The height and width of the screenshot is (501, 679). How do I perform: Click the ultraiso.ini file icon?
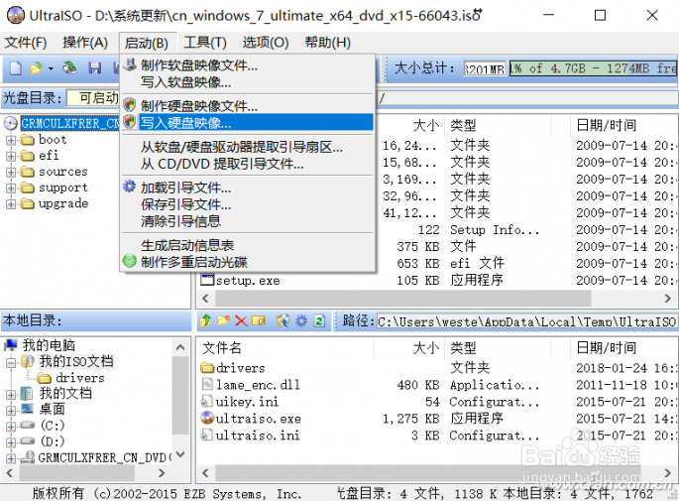point(207,435)
